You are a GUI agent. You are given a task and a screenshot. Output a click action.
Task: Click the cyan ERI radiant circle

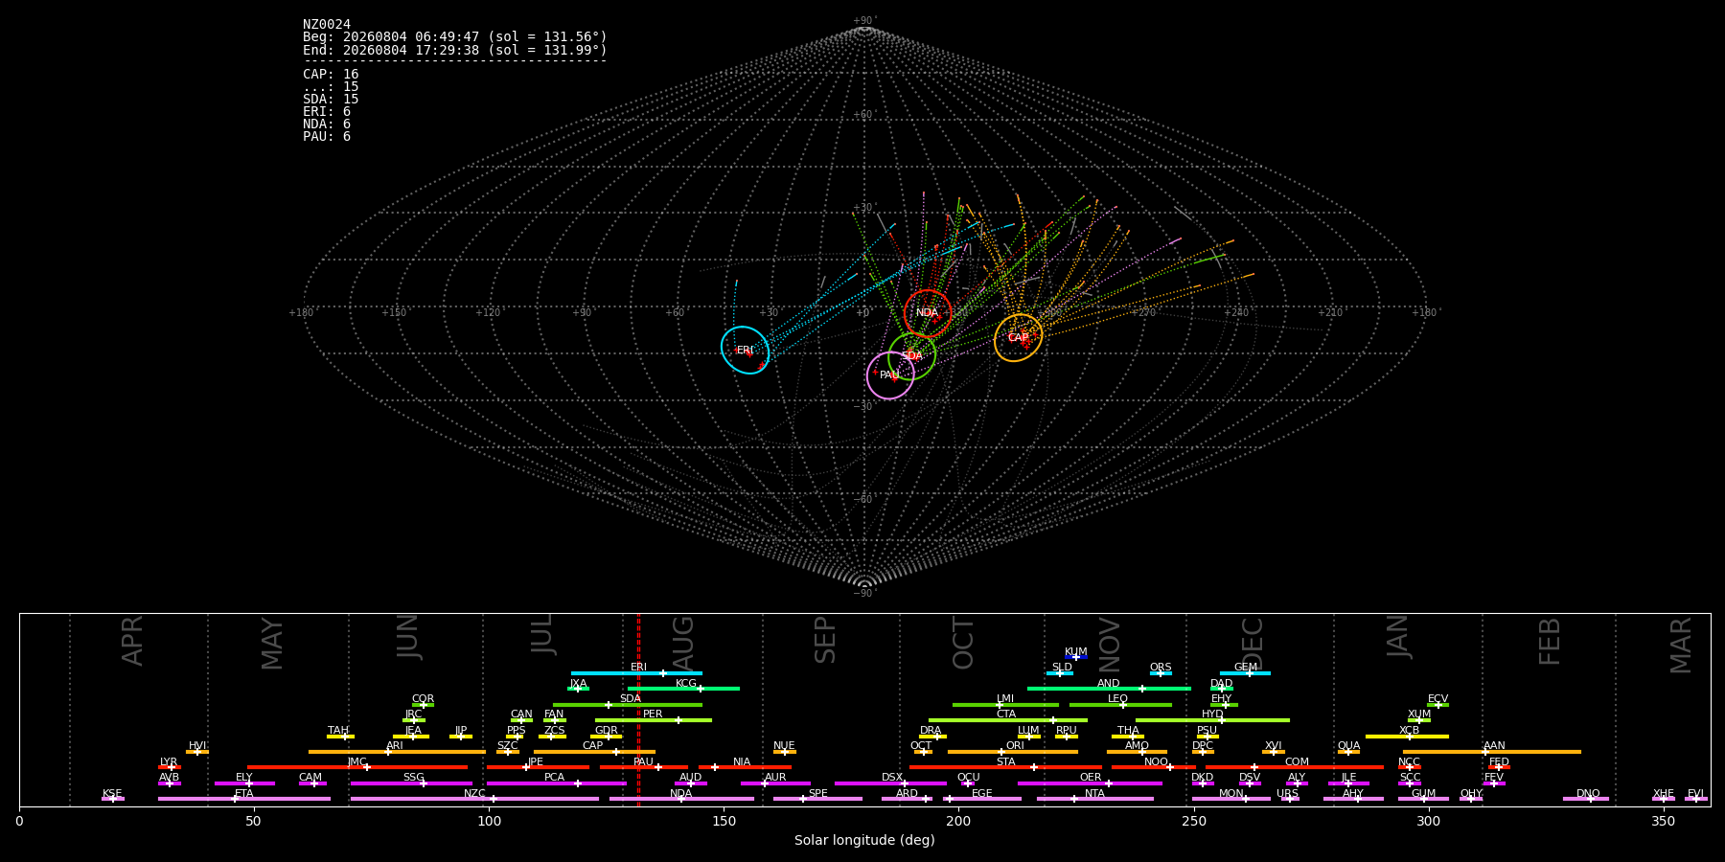pos(746,350)
